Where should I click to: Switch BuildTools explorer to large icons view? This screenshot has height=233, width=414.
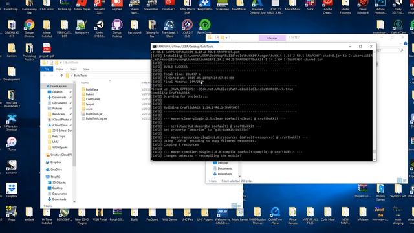[239, 206]
